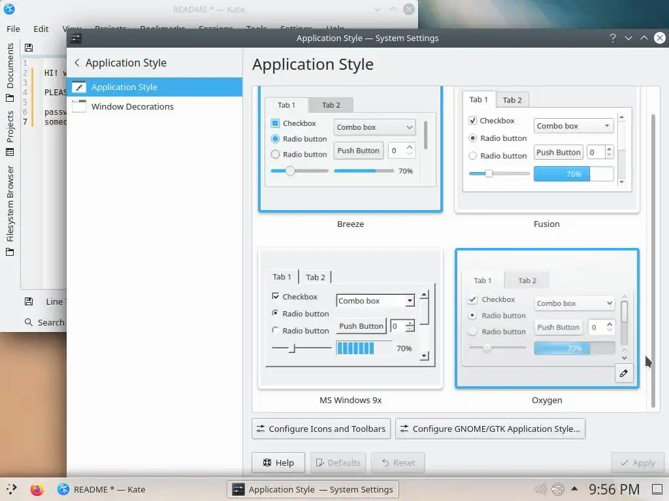The height and width of the screenshot is (501, 669).
Task: Toggle the Checkbox in Fusion preview
Action: coord(473,121)
